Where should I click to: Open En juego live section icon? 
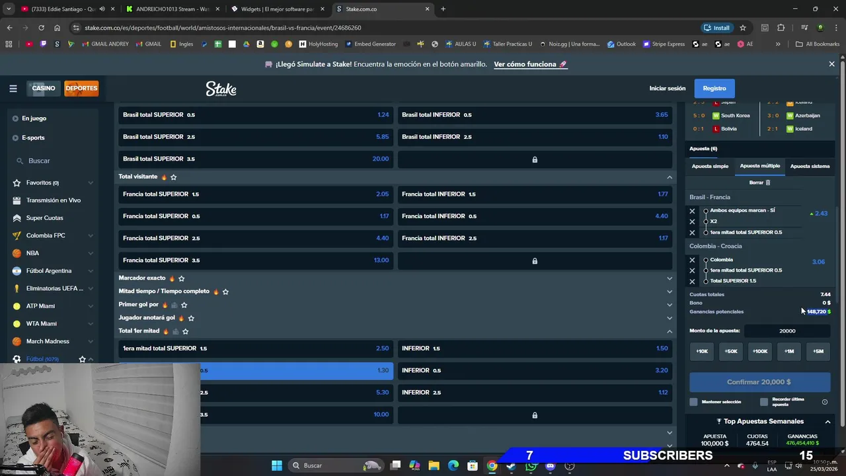(16, 118)
